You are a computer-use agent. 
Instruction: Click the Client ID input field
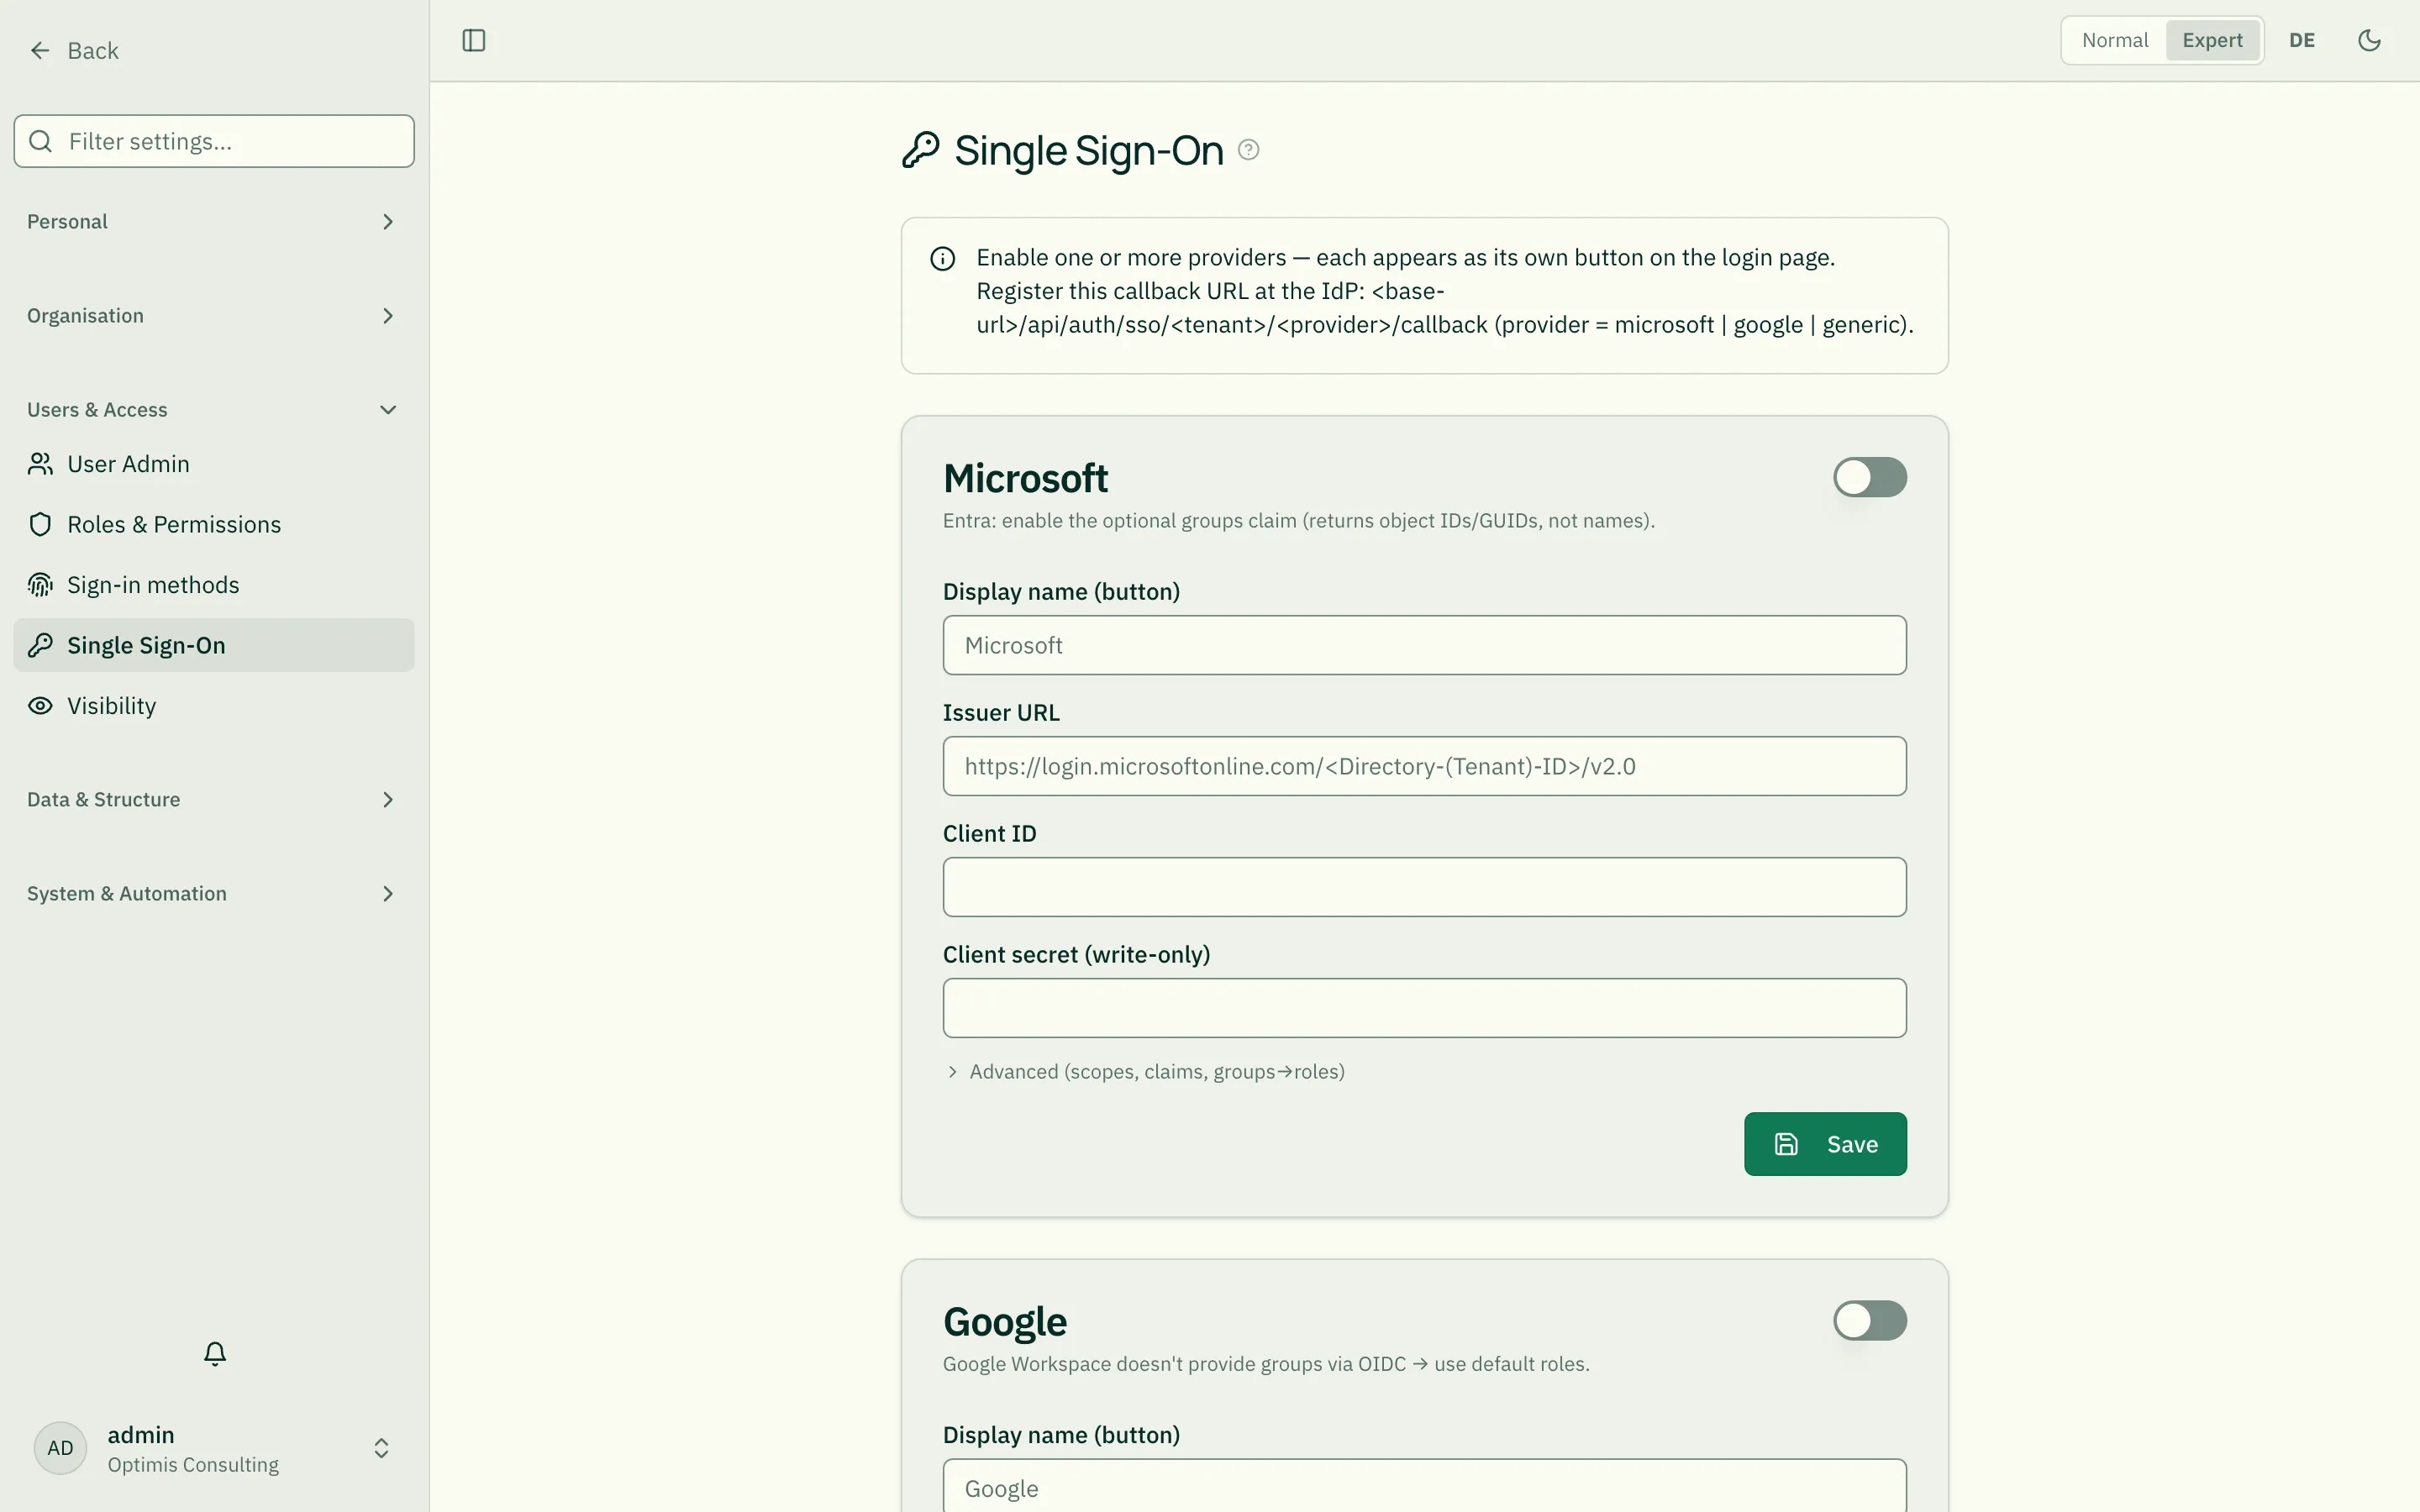point(1424,887)
